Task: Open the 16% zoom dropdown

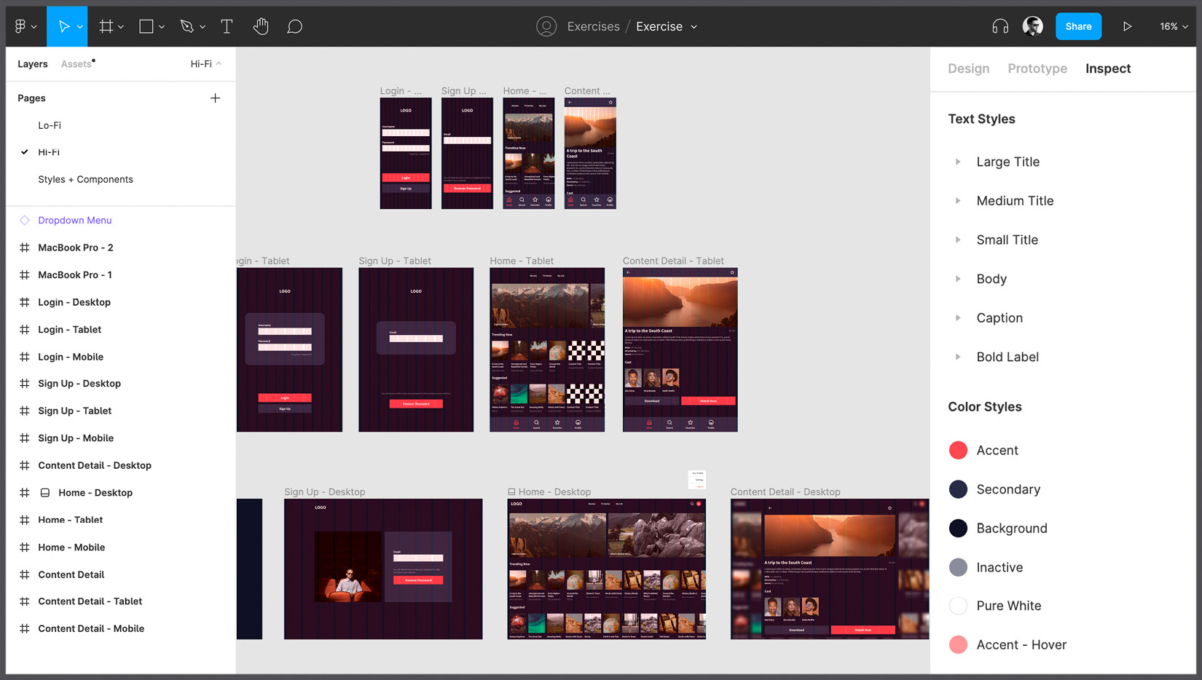Action: [1174, 26]
